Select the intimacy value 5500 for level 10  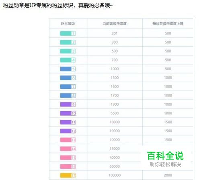115,113
